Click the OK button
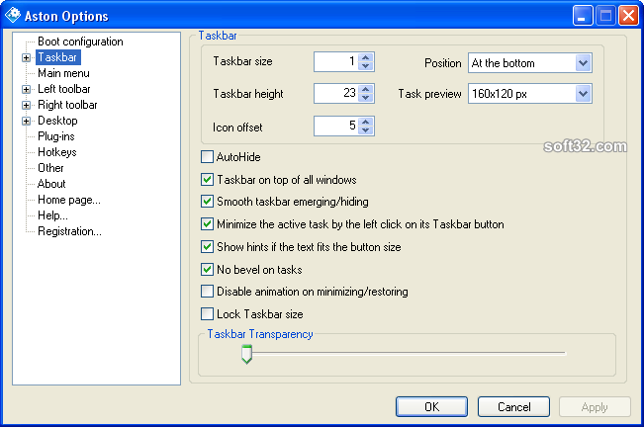The width and height of the screenshot is (644, 427). [431, 407]
